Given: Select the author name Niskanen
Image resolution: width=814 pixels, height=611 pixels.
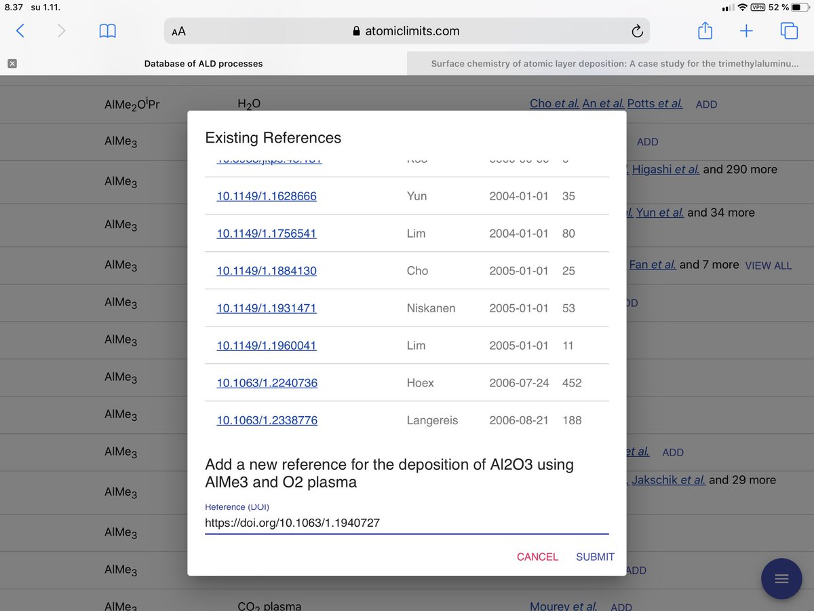Looking at the screenshot, I should (431, 308).
